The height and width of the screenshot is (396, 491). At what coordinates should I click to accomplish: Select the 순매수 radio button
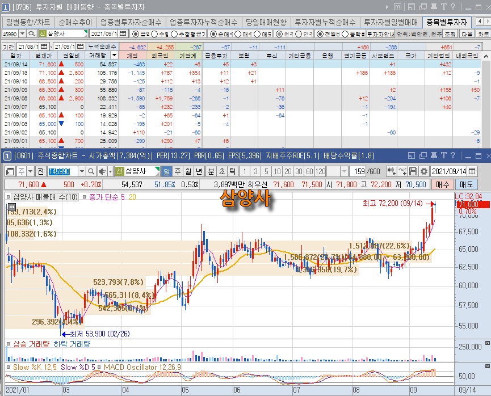213,34
